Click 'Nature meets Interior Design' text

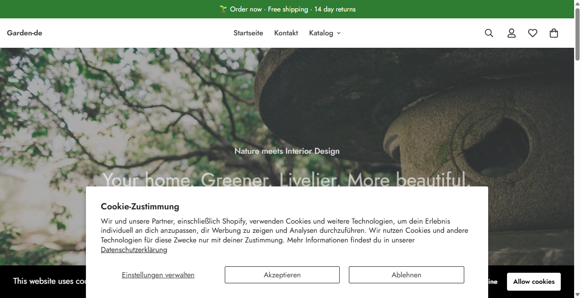coord(287,151)
